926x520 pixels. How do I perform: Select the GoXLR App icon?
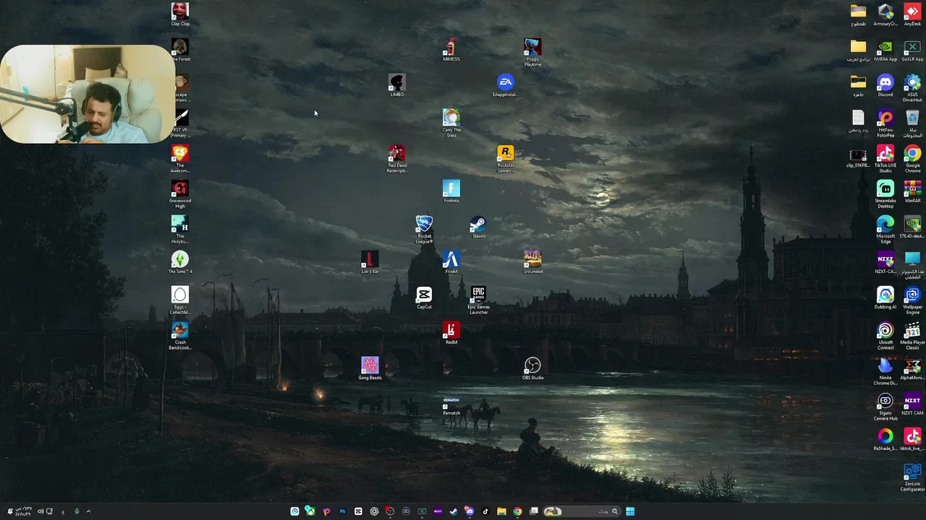[912, 49]
